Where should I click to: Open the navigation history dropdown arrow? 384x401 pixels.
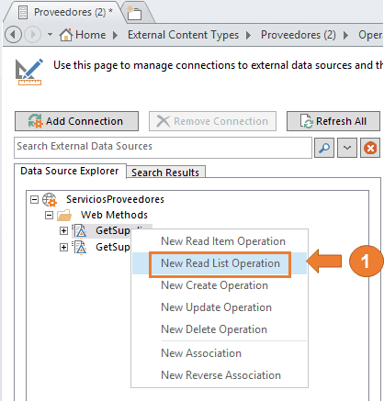[x=50, y=35]
